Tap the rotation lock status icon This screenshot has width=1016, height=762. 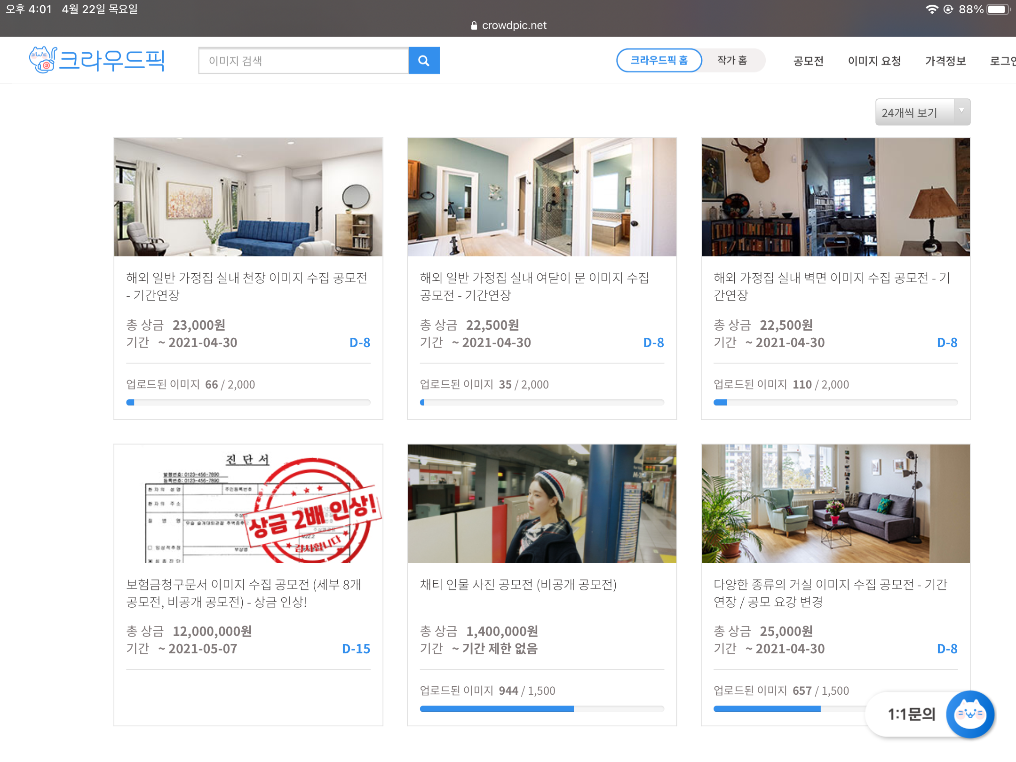(x=948, y=9)
